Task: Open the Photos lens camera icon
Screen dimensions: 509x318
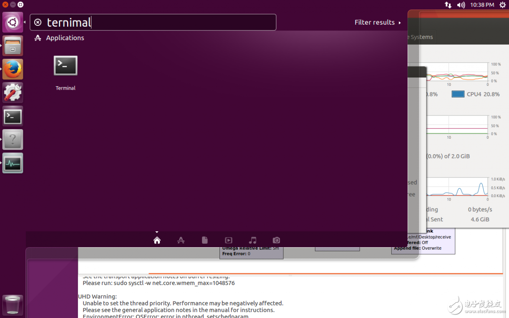Action: coord(276,240)
